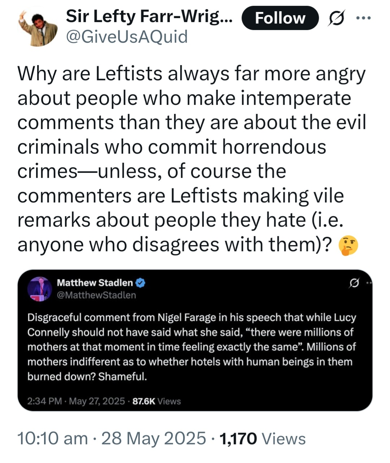Screen dimensions: 390x463
Task: Click the blue verified badge
Action: 140,283
